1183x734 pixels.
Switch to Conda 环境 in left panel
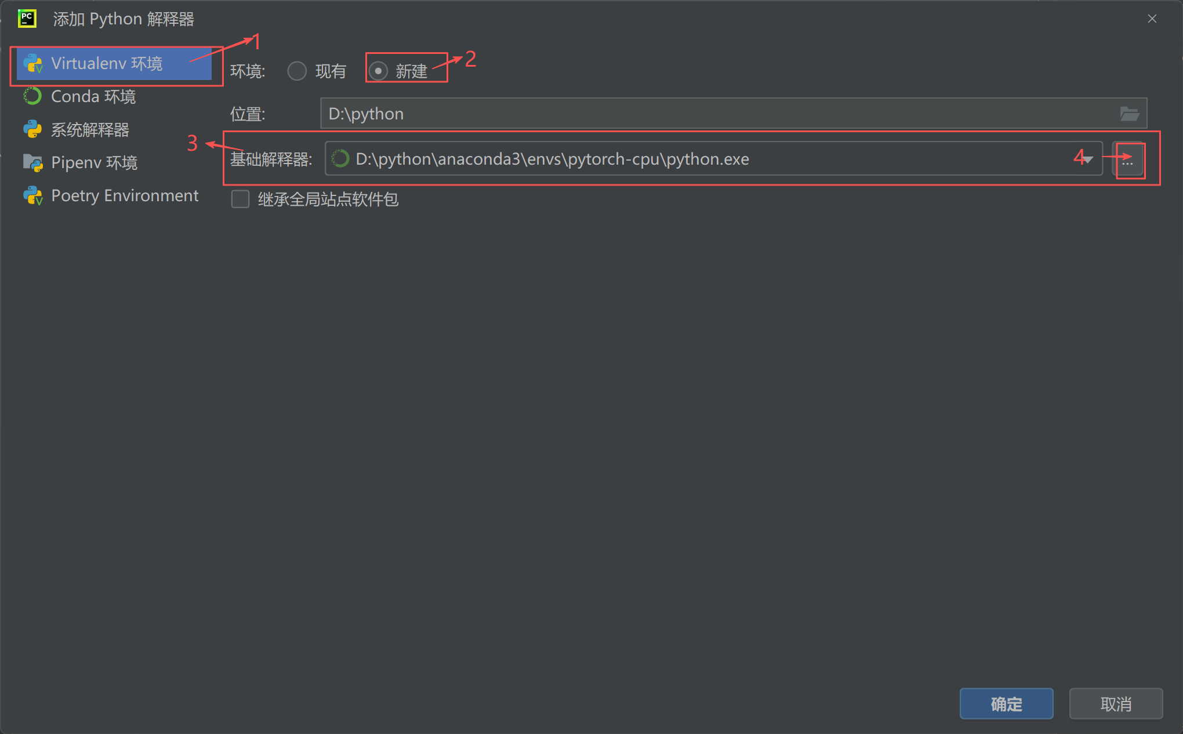[x=93, y=96]
